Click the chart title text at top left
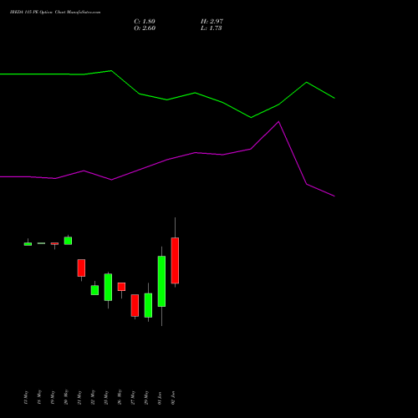 pos(55,13)
